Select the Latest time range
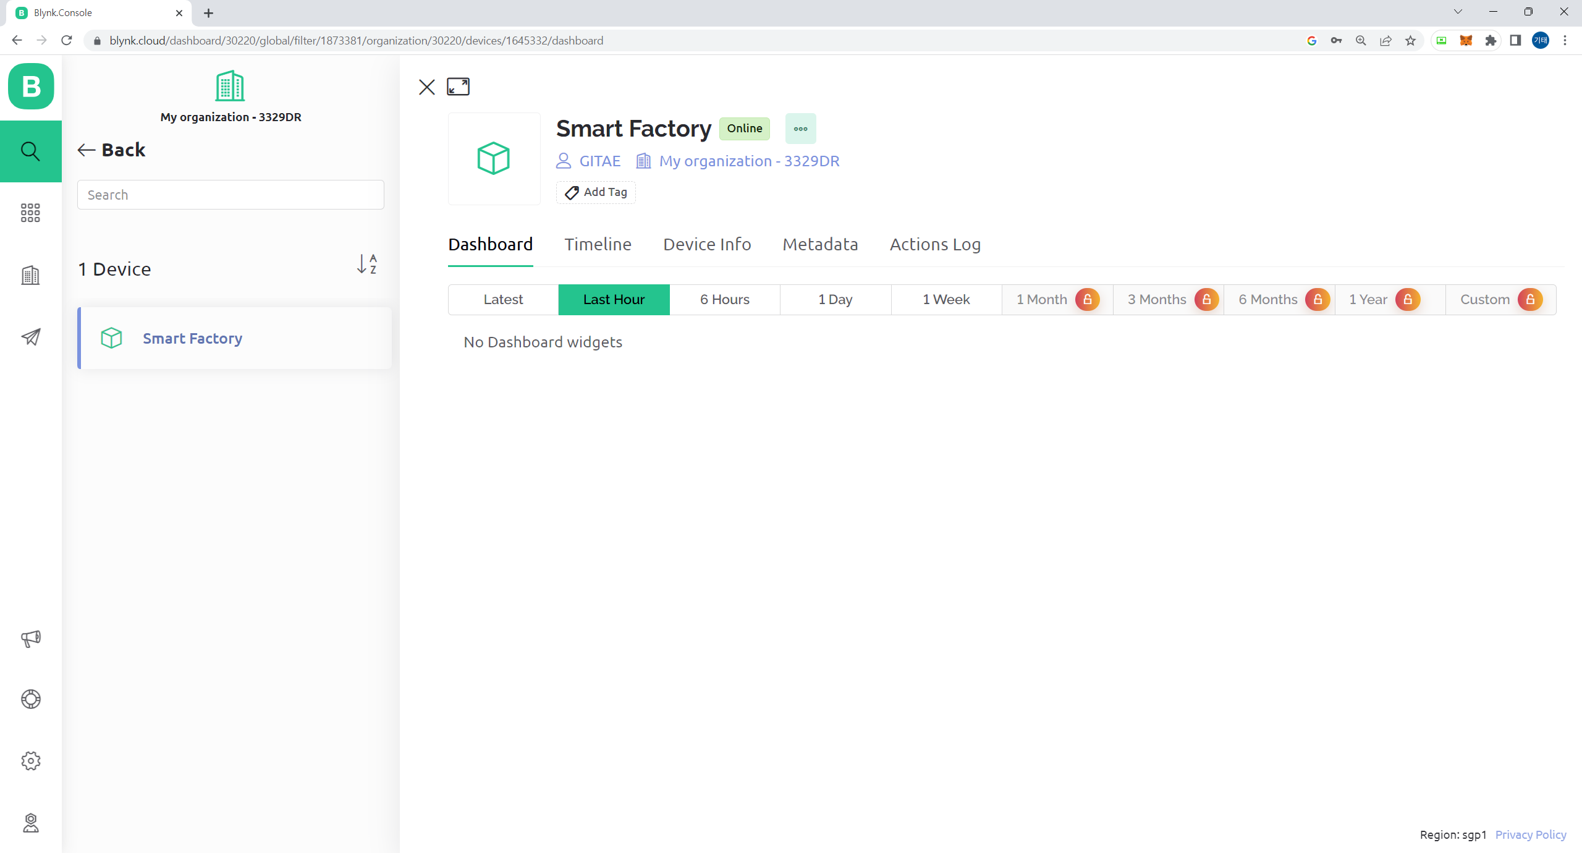Screen dimensions: 1582x853 pyautogui.click(x=503, y=300)
